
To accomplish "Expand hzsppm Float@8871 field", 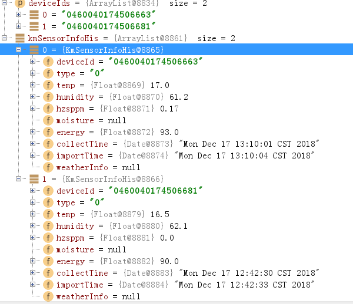I will [32, 109].
